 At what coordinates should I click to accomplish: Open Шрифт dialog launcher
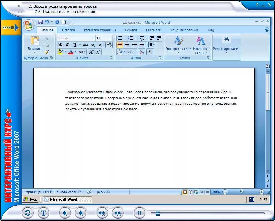(111, 58)
